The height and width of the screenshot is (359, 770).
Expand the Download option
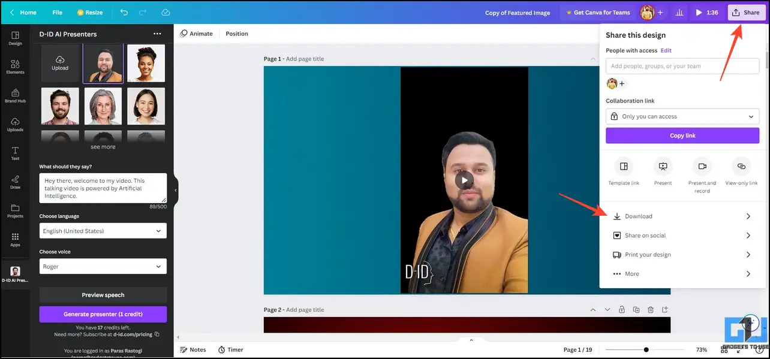(x=682, y=216)
